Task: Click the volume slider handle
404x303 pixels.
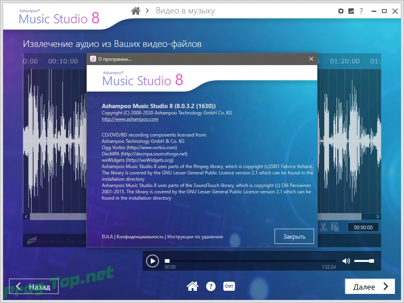Action: [372, 261]
